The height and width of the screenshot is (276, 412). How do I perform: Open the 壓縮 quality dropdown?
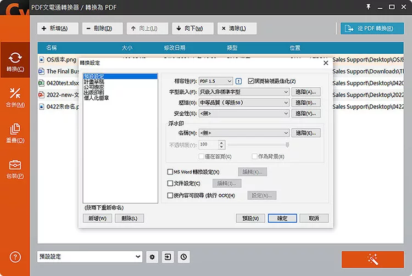click(x=243, y=103)
